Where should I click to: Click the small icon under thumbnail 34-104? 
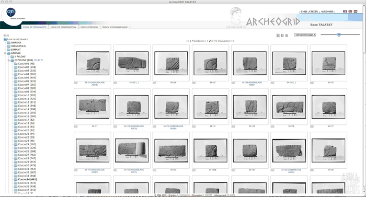pyautogui.click(x=76, y=83)
